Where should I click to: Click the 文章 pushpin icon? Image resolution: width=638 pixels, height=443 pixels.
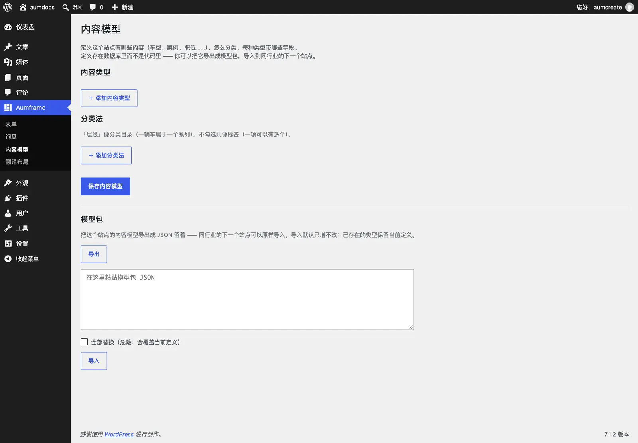(x=8, y=47)
